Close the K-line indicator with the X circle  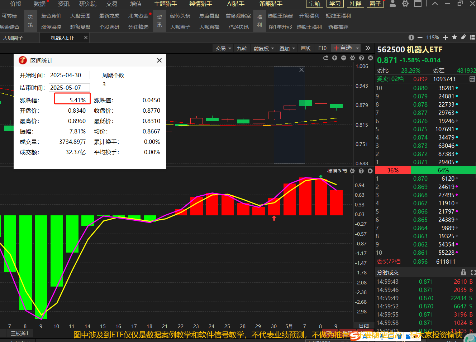pyautogui.click(x=371, y=58)
